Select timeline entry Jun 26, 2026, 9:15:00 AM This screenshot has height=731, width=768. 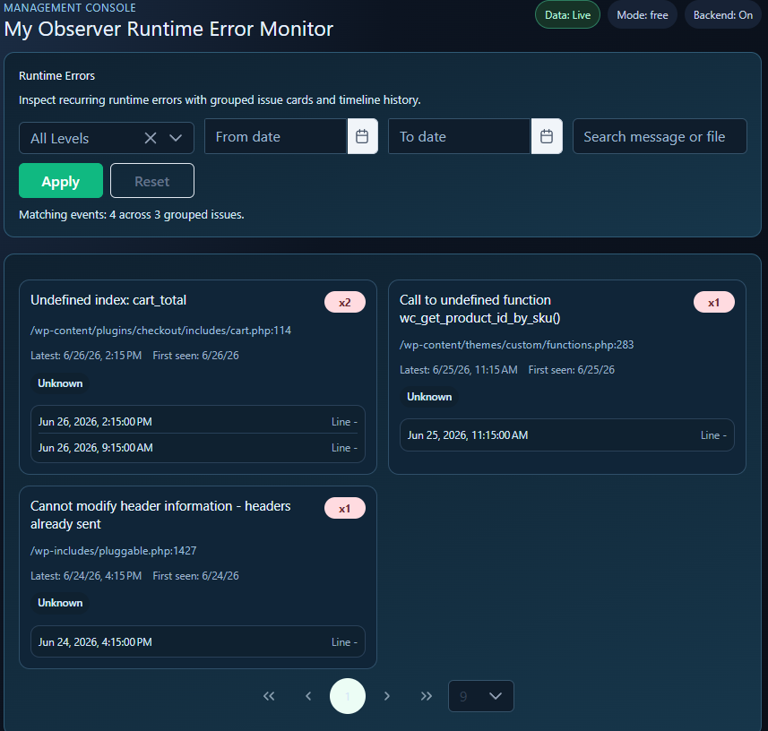click(198, 448)
